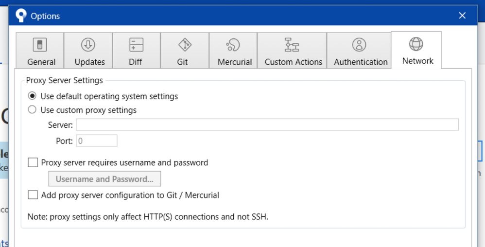Screen dimensions: 485x247
Task: Click the Diff tab icon
Action: point(136,45)
